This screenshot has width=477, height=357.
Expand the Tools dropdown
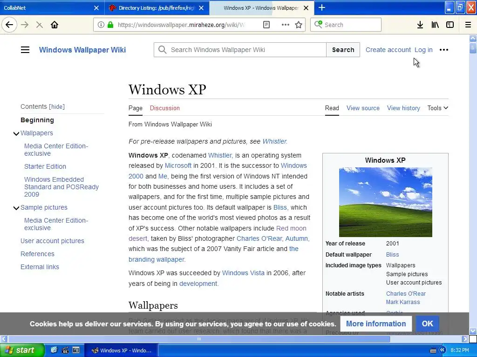point(437,108)
